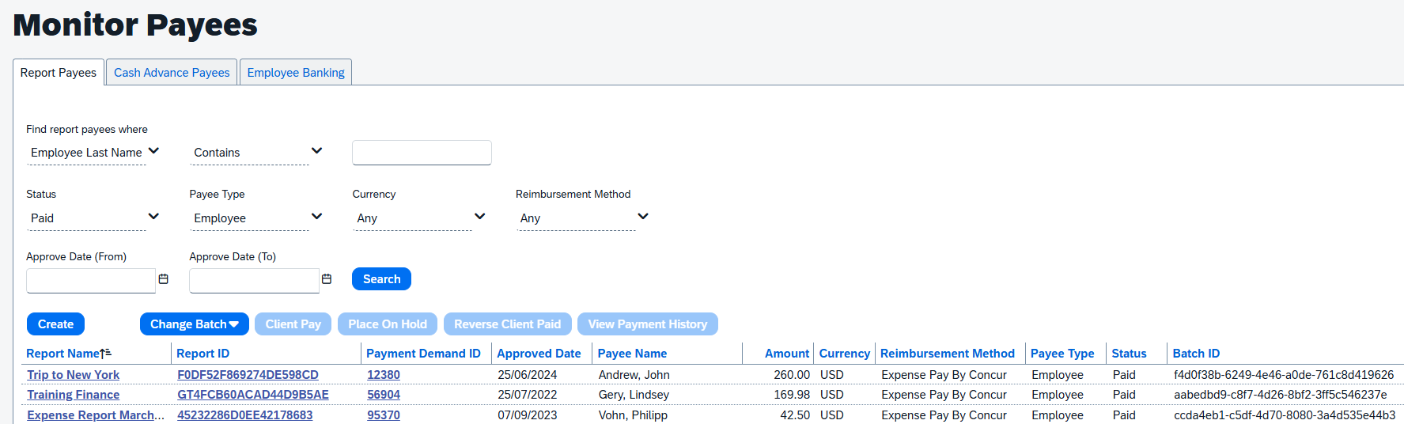
Task: Click Reverse Client Paid button
Action: click(508, 324)
